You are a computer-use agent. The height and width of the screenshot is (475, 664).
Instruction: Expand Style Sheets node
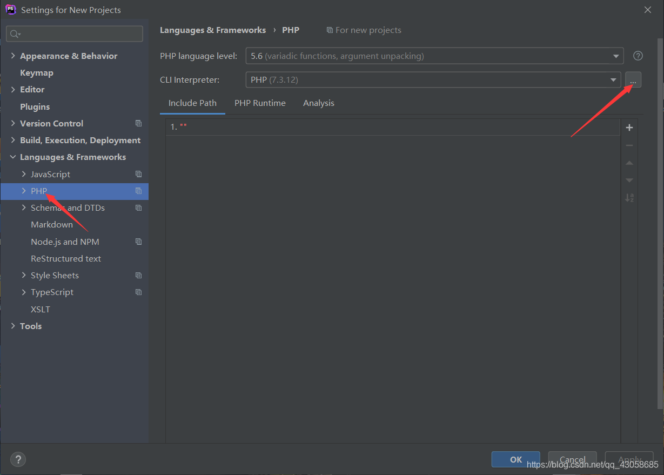click(24, 275)
